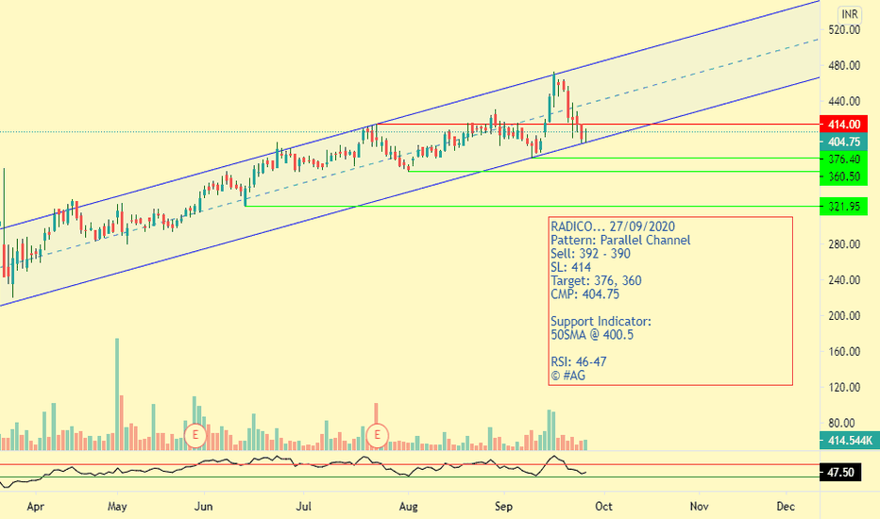Click the 200.00 price axis label
The height and width of the screenshot is (519, 880).
point(844,316)
